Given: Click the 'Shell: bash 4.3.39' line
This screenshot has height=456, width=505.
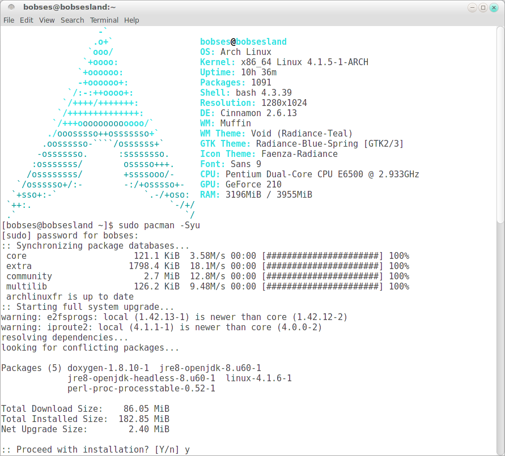Looking at the screenshot, I should [x=246, y=93].
